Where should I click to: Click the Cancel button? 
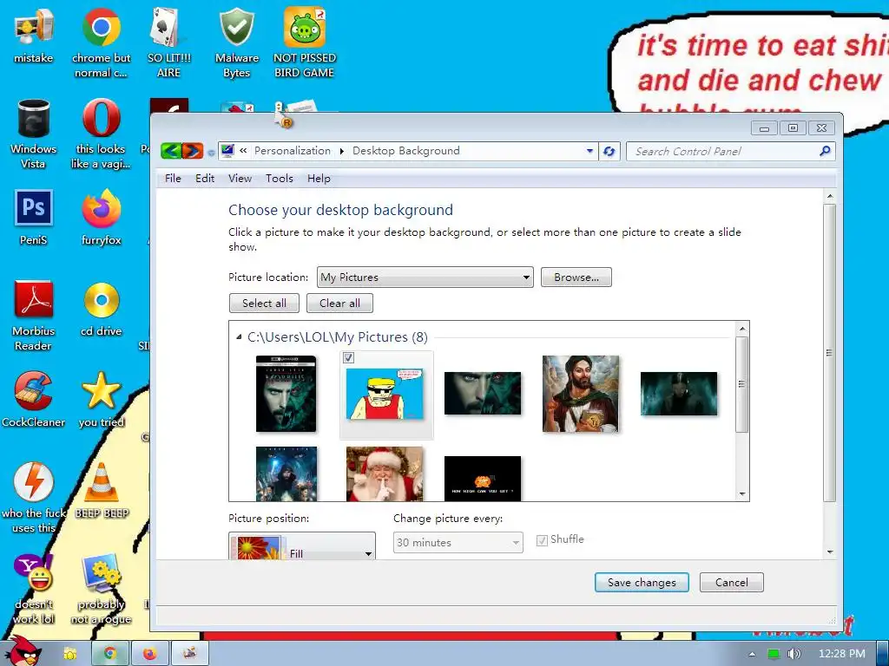pos(731,582)
